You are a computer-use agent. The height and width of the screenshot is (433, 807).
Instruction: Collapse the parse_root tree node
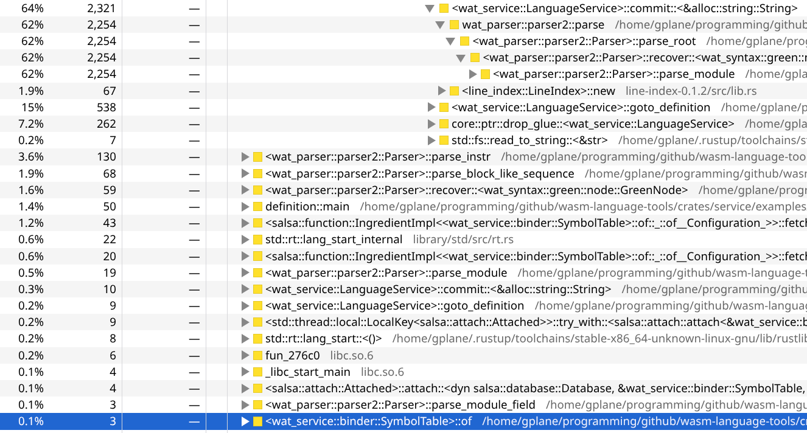pyautogui.click(x=450, y=41)
